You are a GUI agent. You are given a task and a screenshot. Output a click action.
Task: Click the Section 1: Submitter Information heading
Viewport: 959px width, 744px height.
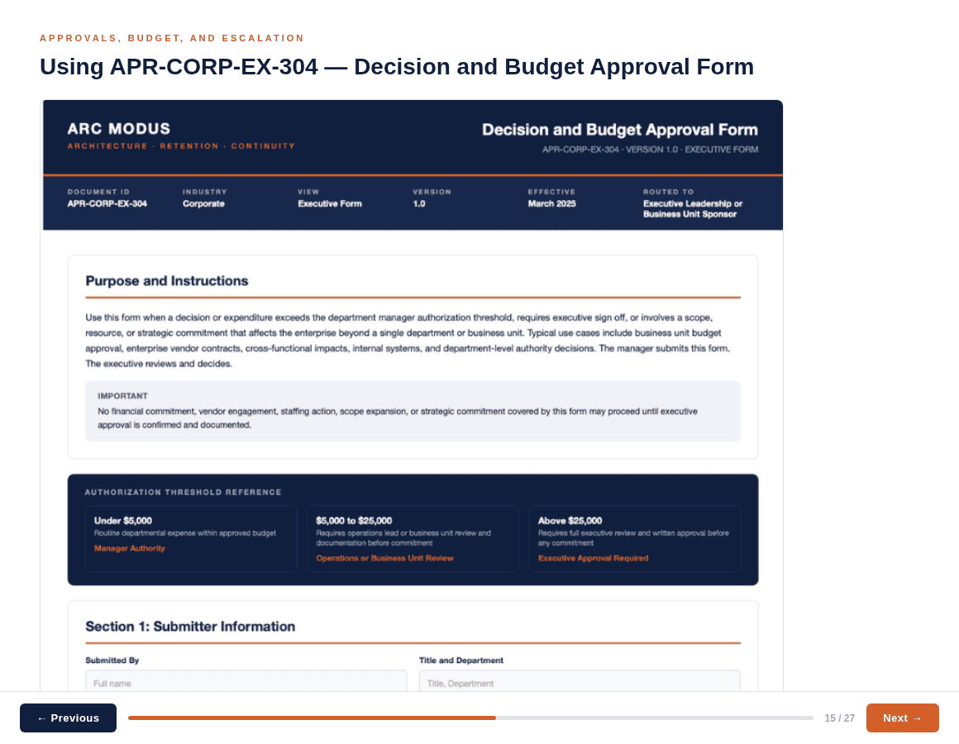tap(190, 627)
